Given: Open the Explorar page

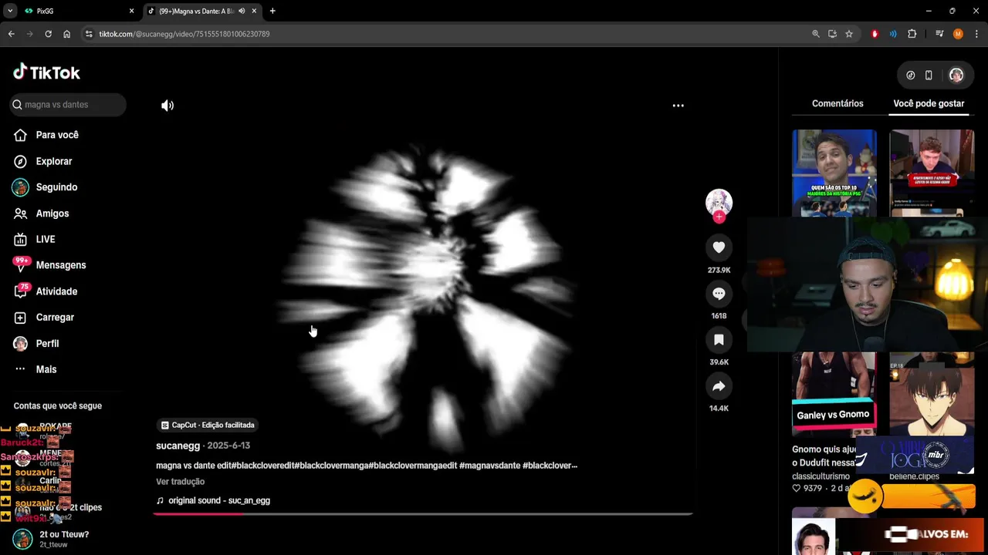Looking at the screenshot, I should [x=43, y=161].
